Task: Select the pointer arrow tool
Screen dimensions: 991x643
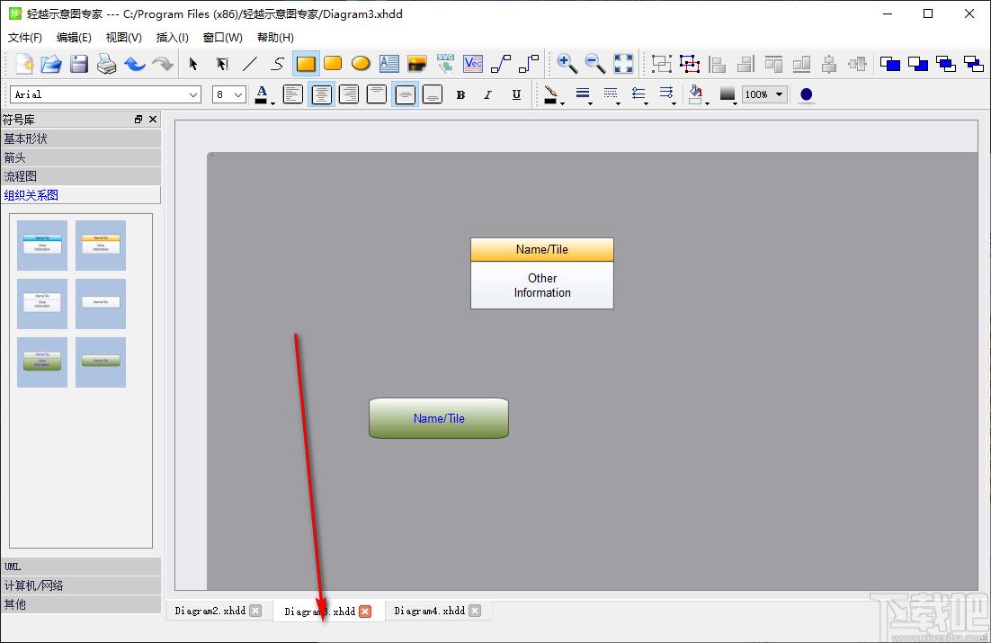Action: (193, 64)
